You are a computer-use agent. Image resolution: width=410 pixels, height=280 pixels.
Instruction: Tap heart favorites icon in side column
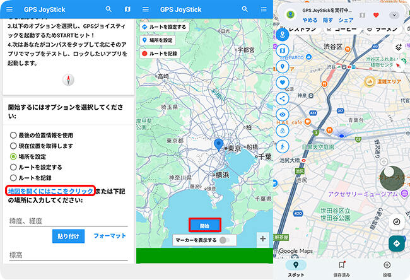[282, 83]
